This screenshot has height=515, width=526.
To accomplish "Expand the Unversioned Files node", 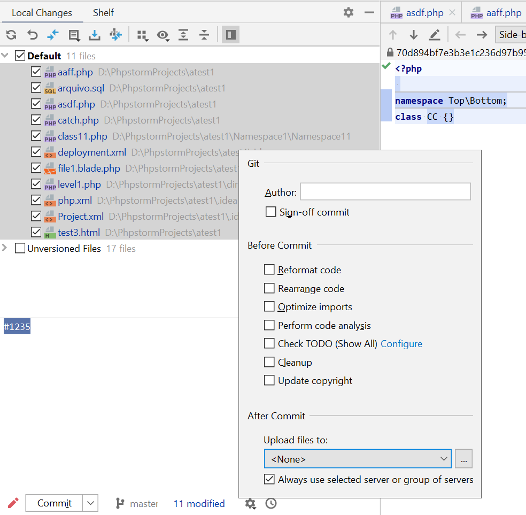I will (x=5, y=248).
